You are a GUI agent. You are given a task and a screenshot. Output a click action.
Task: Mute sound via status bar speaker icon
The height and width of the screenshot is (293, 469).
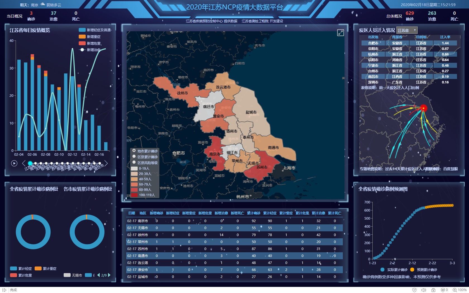[423, 290]
